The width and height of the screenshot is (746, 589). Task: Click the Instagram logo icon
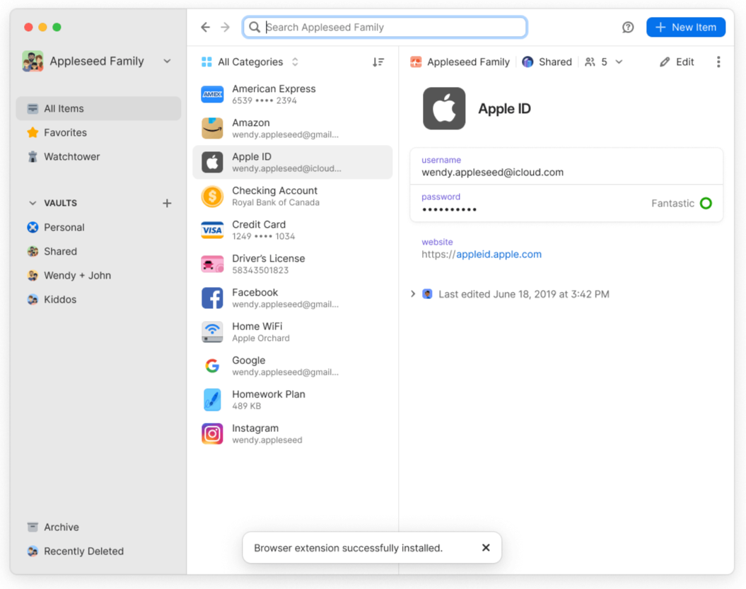pyautogui.click(x=212, y=434)
